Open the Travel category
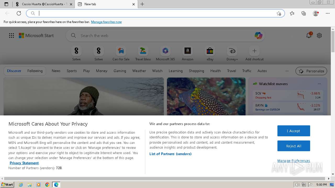The image size is (335, 188). [x=232, y=71]
